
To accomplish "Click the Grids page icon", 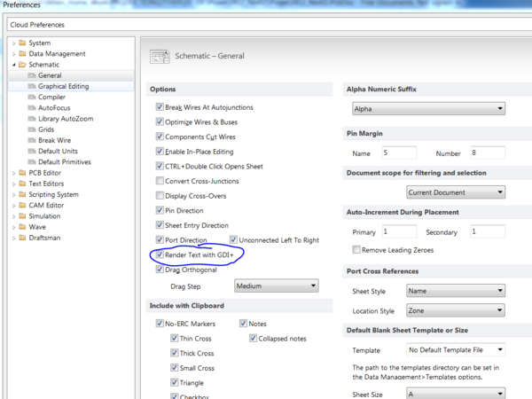I will [x=32, y=129].
